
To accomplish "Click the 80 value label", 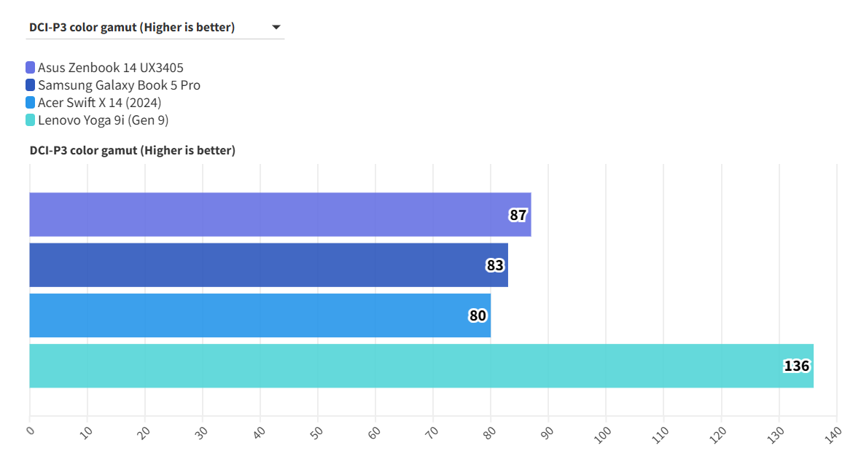I will (x=478, y=315).
